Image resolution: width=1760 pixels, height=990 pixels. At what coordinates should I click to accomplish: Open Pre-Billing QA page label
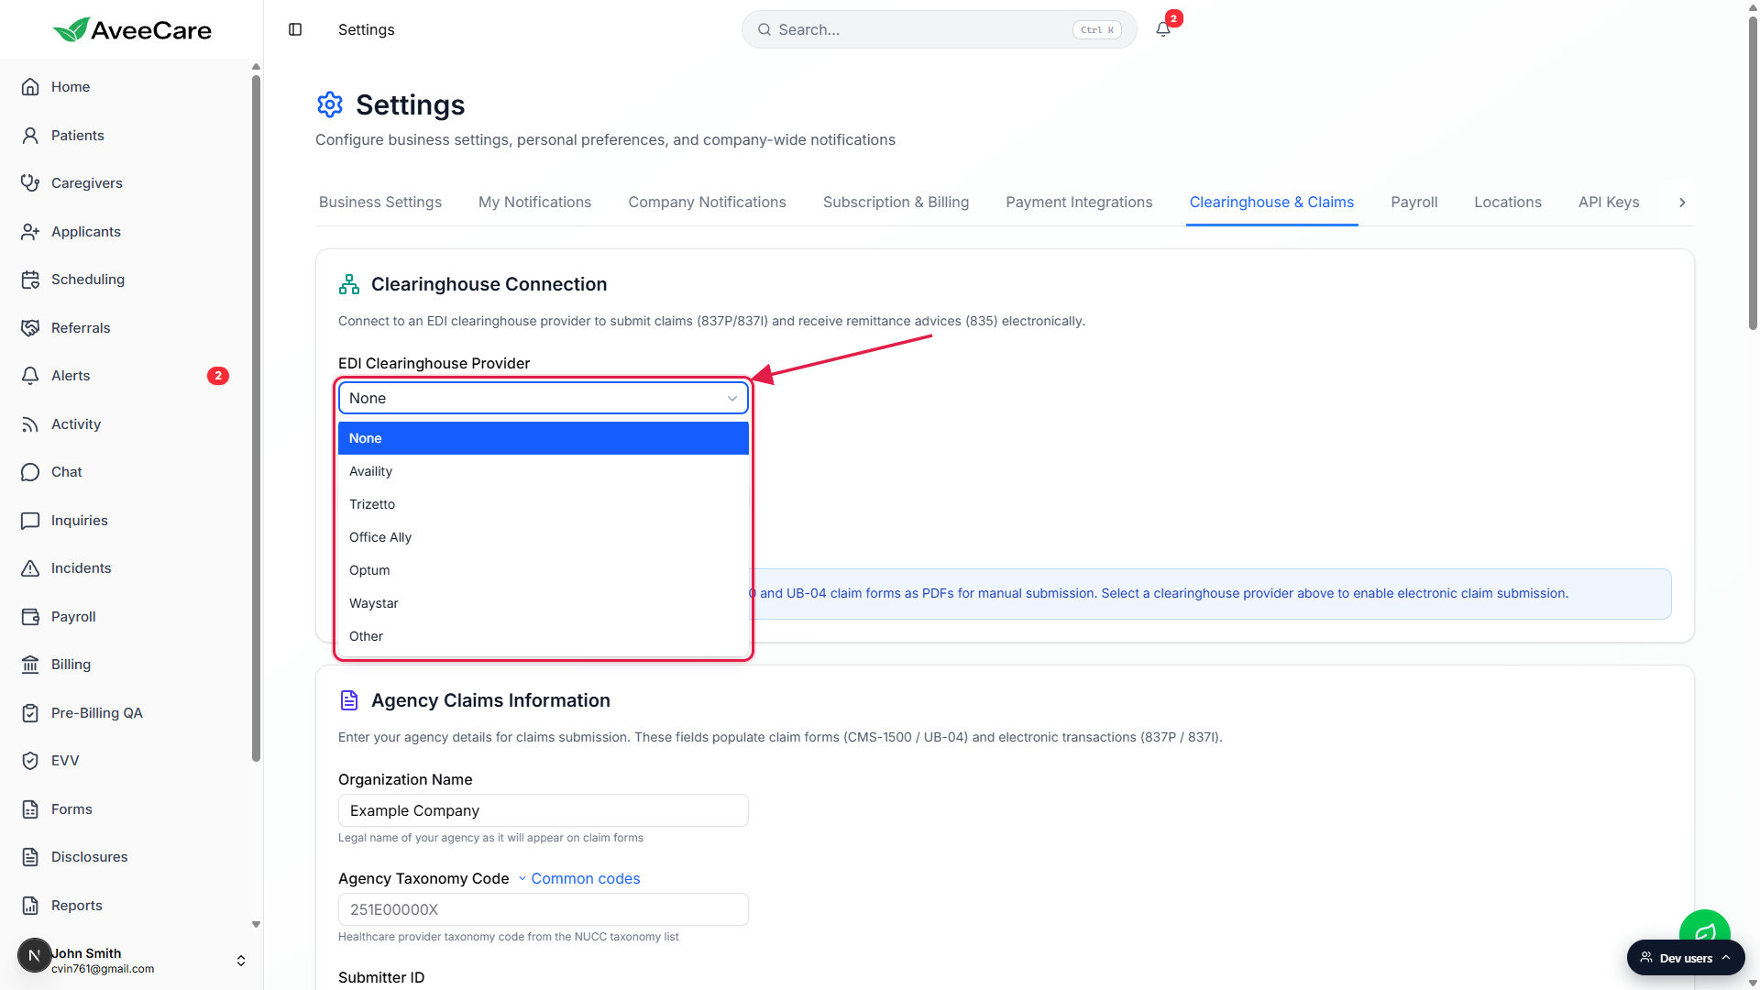pyautogui.click(x=97, y=713)
